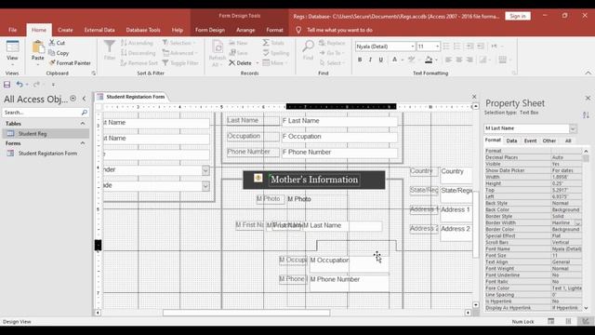Switch to Design View icon in status bar
The width and height of the screenshot is (595, 335).
point(585,321)
